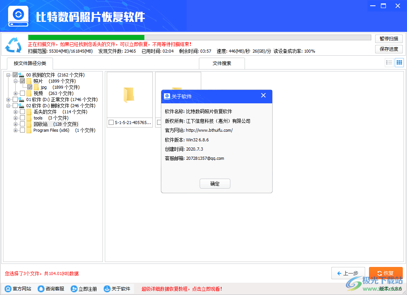Viewport: 407px width, 295px height.
Task: Switch to the 文件搜索 tab
Action: point(222,63)
